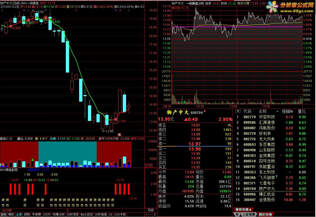Click the plus zoom-in button beside 日线
Image resolution: width=316 pixels, height=217 pixels.
pos(146,214)
